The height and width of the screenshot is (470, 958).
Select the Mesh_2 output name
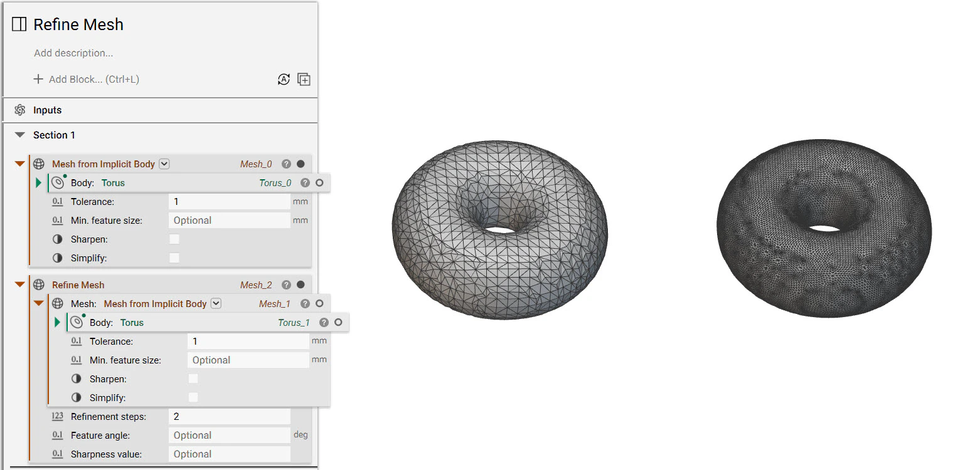(x=255, y=285)
